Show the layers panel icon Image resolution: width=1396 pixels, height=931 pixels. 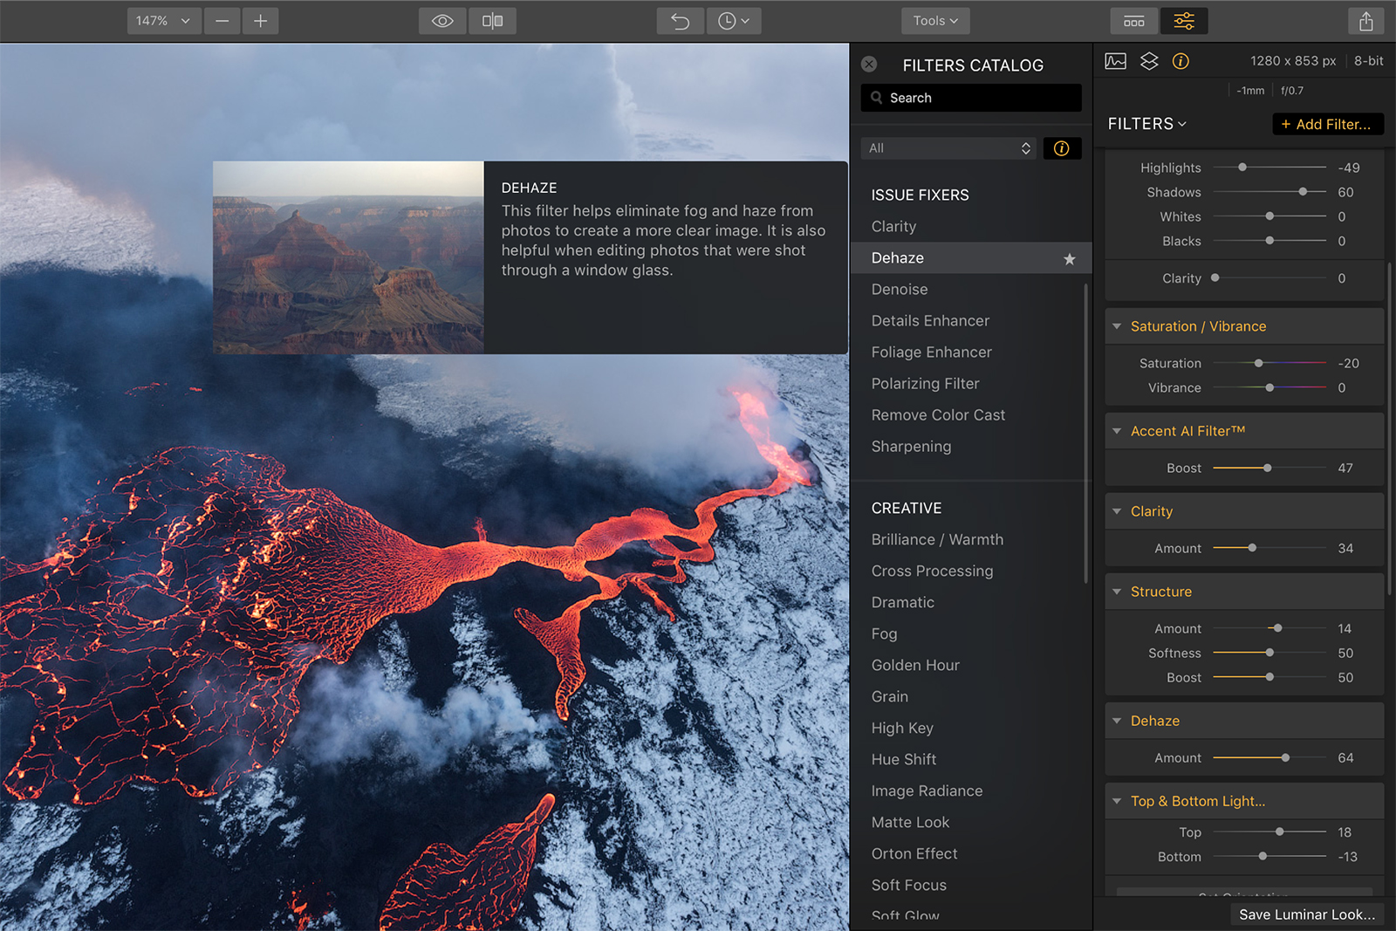coord(1149,61)
